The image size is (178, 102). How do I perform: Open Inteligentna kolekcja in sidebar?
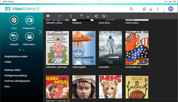(16, 76)
